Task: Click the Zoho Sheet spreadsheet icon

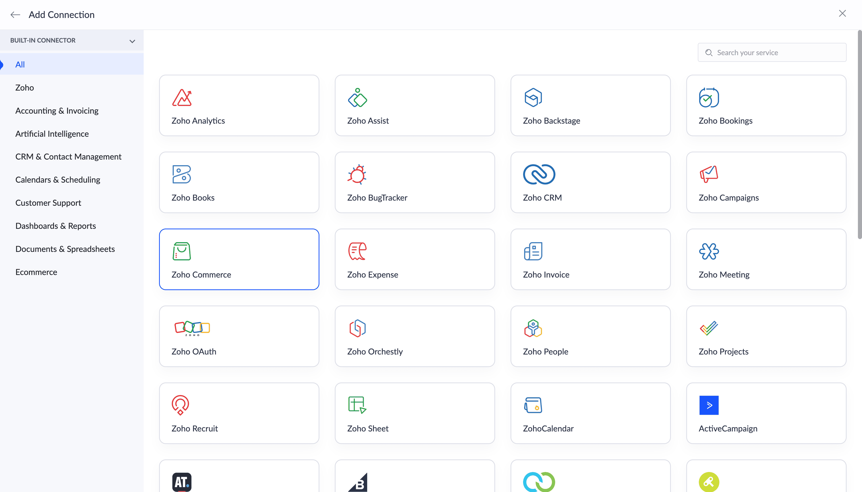Action: click(357, 405)
